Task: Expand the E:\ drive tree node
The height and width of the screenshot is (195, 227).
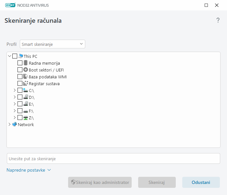Action: pyautogui.click(x=15, y=104)
